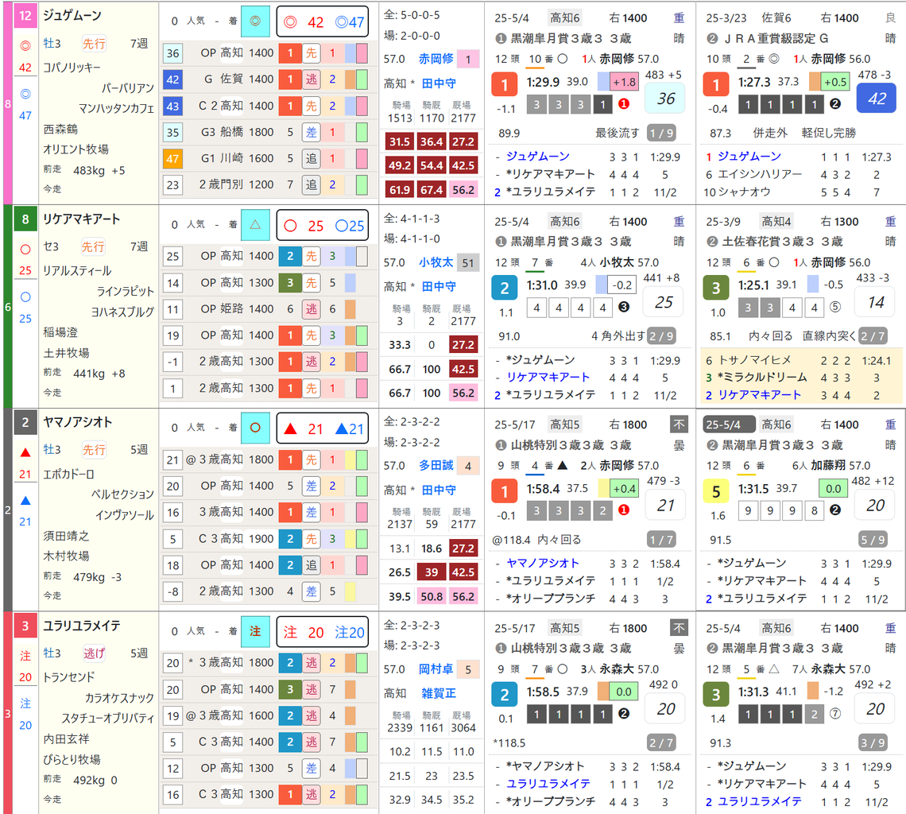Open horse name ヤマノアシオト in the left column
The width and height of the screenshot is (906, 814).
[77, 422]
